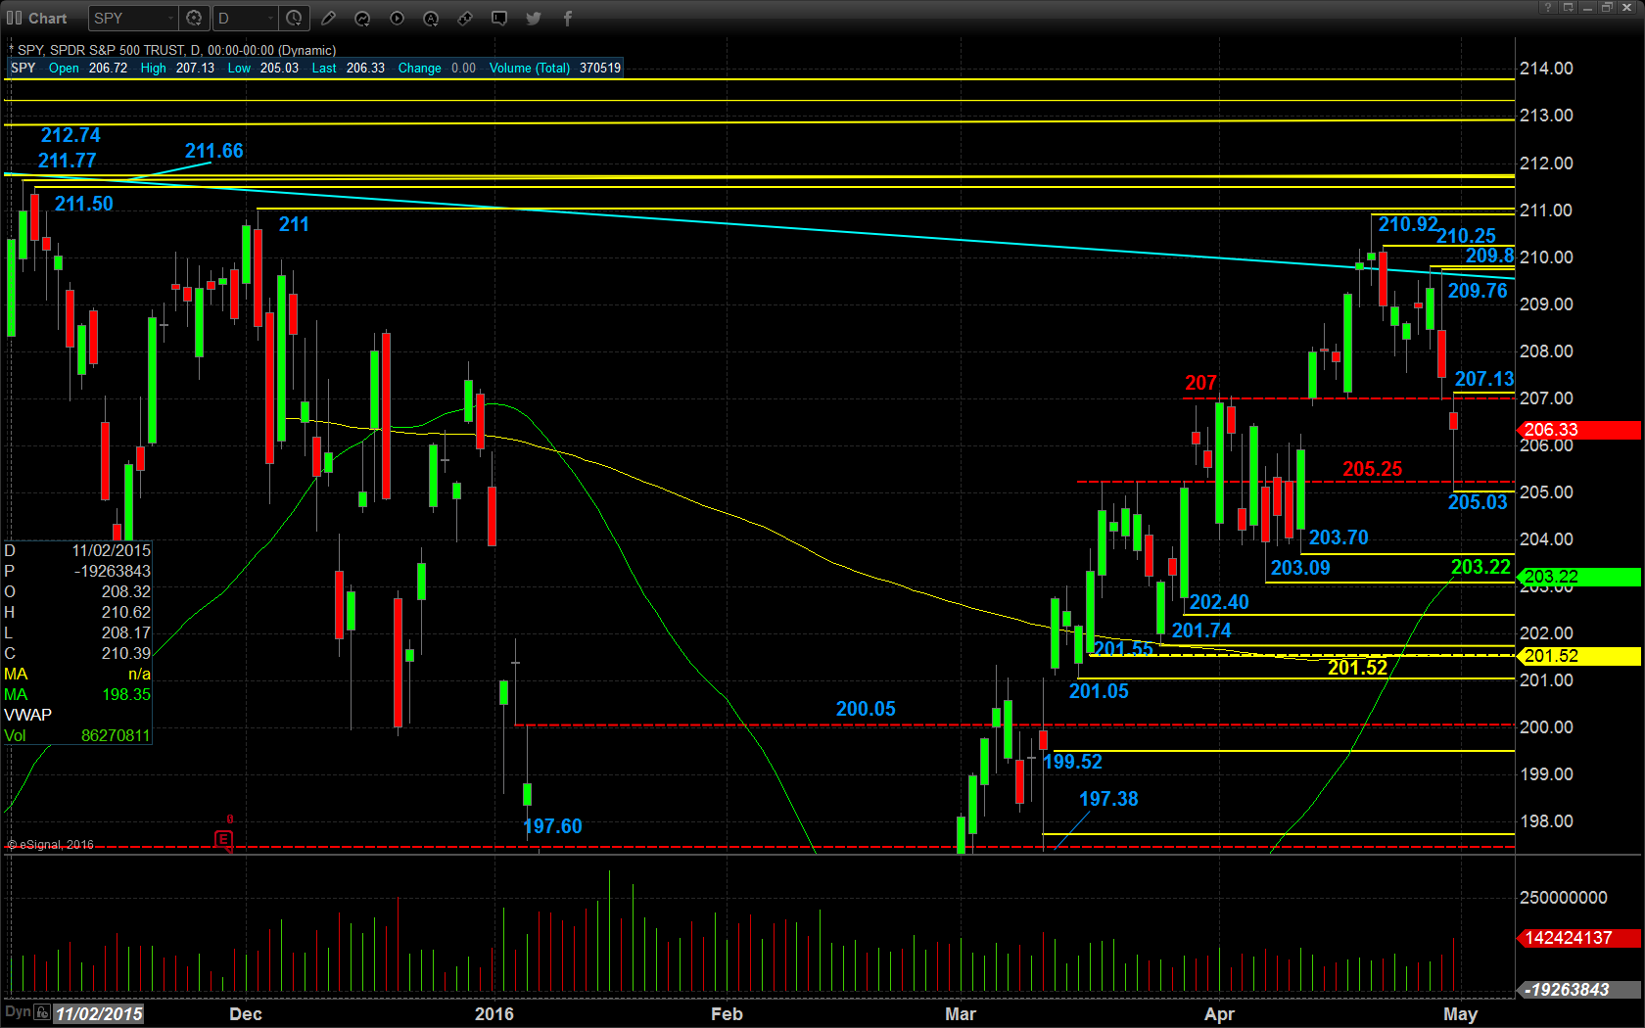Toggle the Dyn scaling mode label

pyautogui.click(x=18, y=1012)
